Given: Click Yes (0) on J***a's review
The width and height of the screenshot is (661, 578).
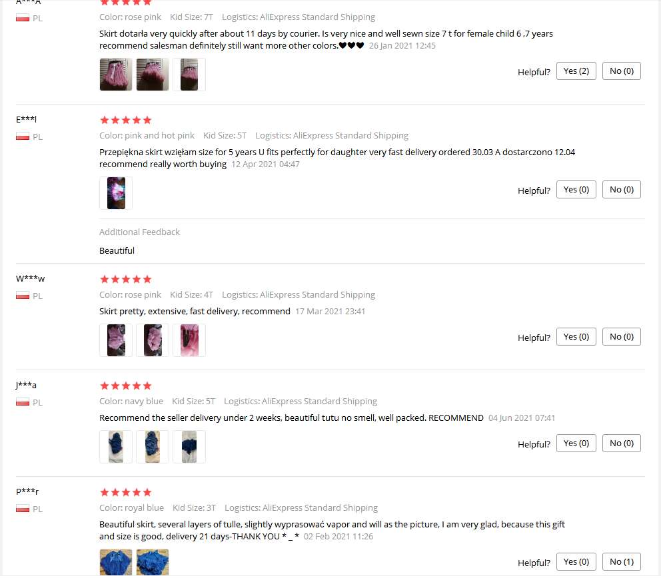Looking at the screenshot, I should pyautogui.click(x=576, y=443).
